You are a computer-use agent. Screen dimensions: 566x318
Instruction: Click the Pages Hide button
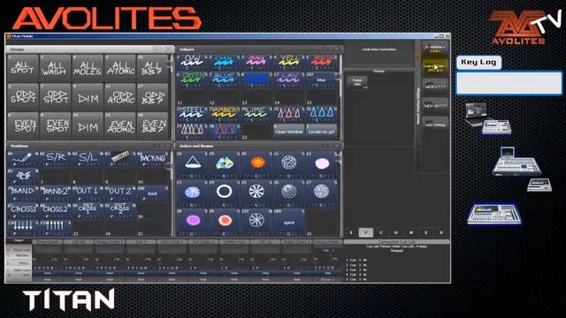tap(357, 82)
